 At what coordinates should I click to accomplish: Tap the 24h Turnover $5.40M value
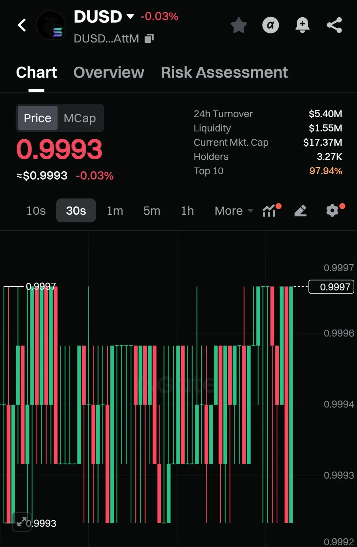tap(325, 114)
